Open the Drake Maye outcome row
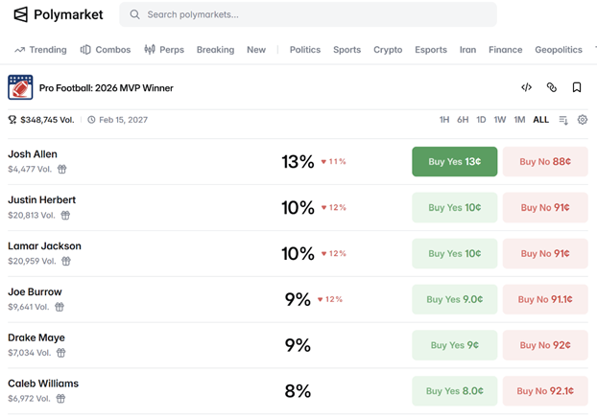 pos(298,345)
